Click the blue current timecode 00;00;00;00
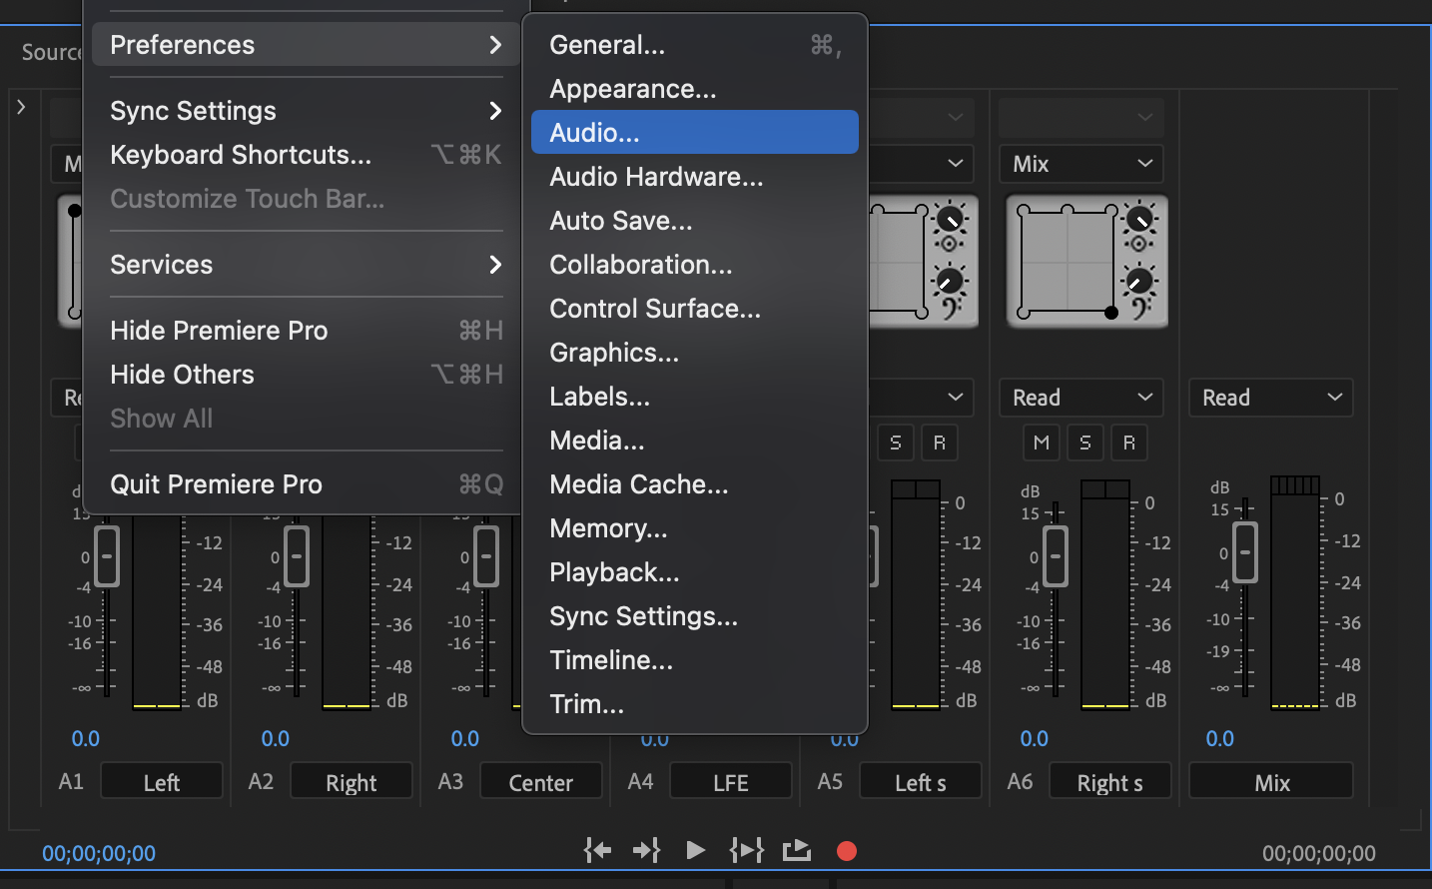1432x889 pixels. coord(99,853)
